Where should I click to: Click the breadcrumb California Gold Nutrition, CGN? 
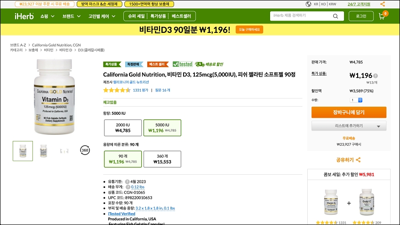click(56, 45)
